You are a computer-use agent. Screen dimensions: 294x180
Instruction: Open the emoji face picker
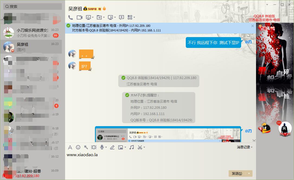tap(78, 147)
